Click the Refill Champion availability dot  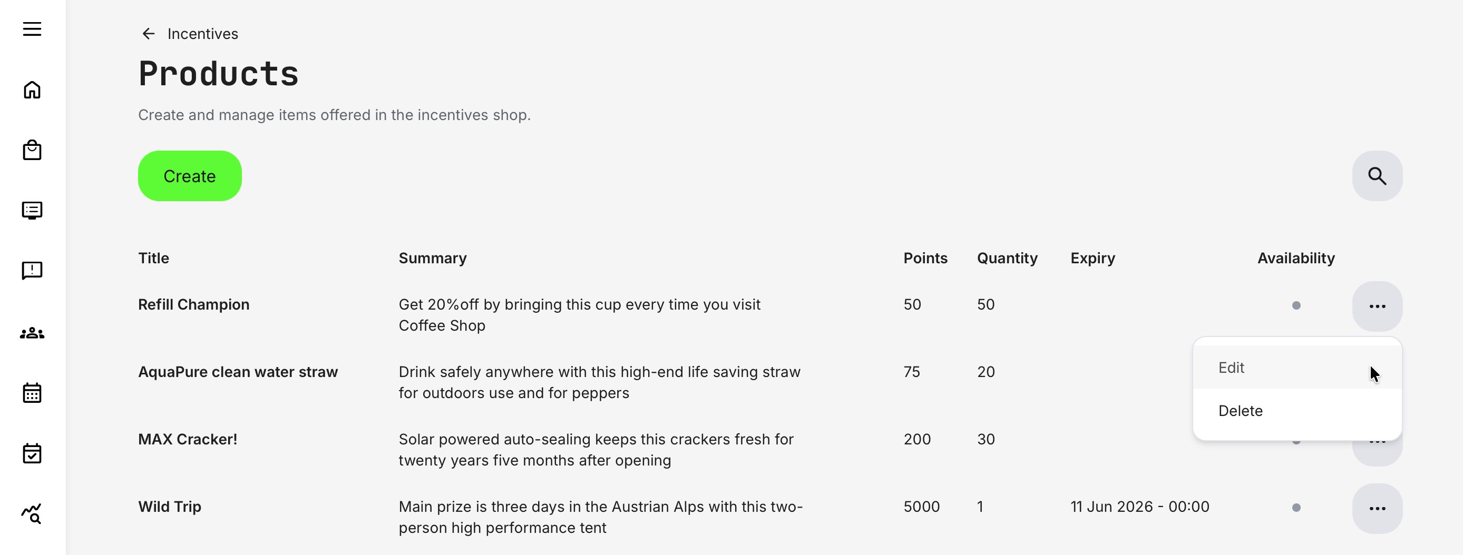coord(1296,306)
